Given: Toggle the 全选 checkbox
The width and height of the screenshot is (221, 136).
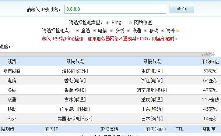Looking at the screenshot, I should coord(77,31).
